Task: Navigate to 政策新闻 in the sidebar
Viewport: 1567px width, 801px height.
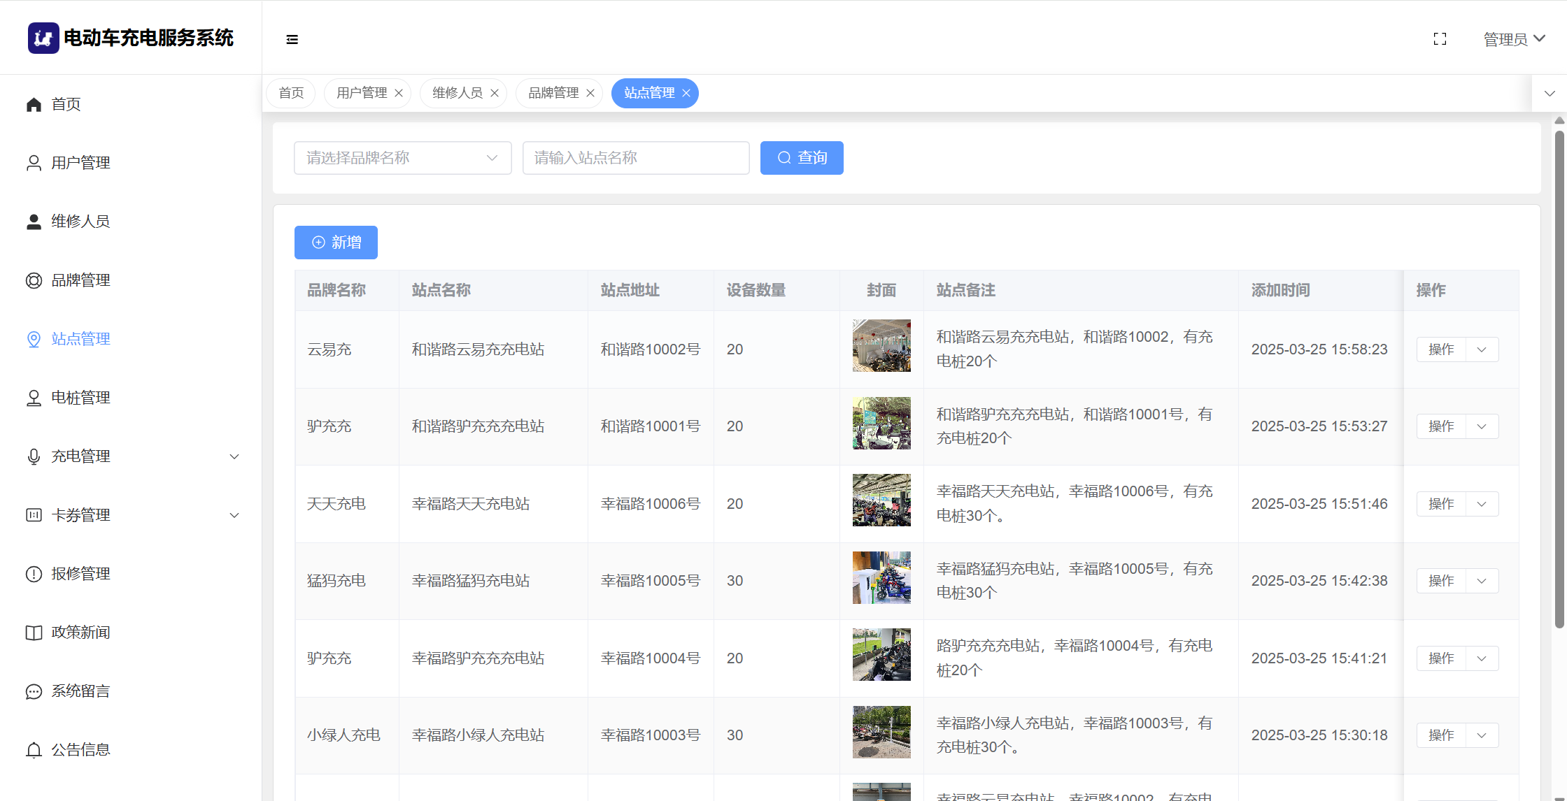Action: pos(80,633)
